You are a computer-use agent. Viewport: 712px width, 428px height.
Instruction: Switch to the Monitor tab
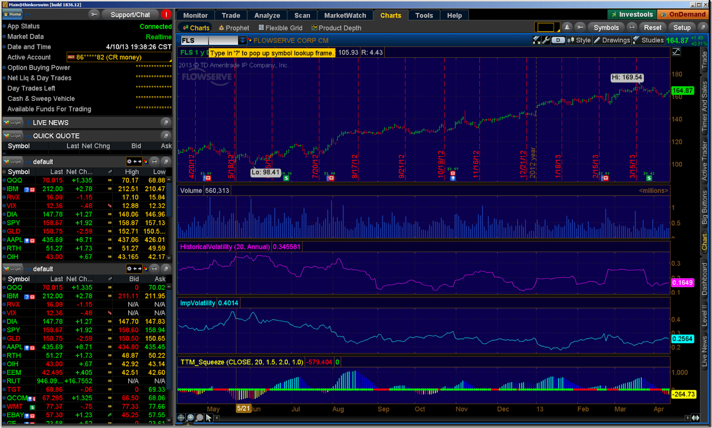pyautogui.click(x=195, y=15)
